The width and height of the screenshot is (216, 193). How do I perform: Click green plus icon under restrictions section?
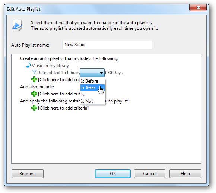[34, 108]
